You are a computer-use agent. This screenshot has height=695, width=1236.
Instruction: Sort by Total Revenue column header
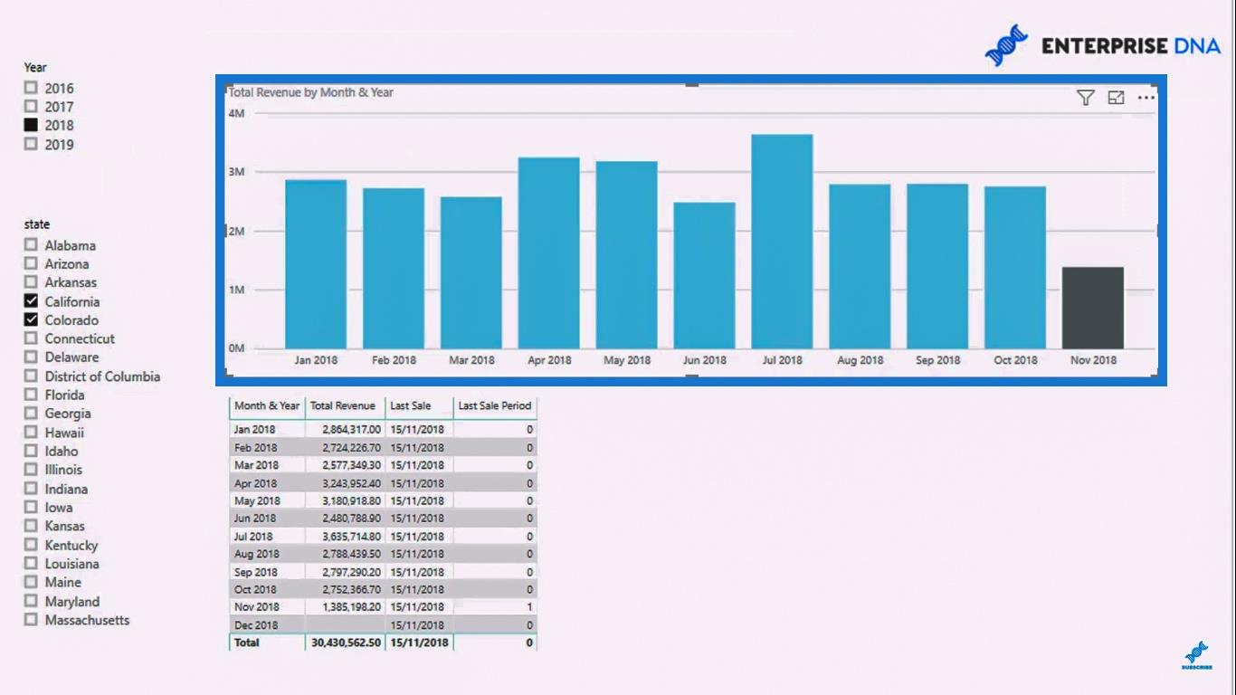pyautogui.click(x=343, y=405)
